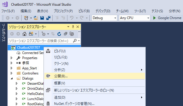
Task: Click the green Start debugging arrow
Action: [155, 18]
